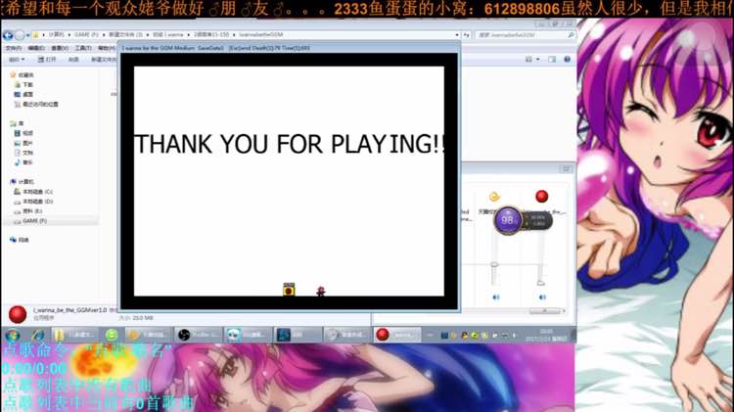Select 网络 in the navigation pane
The height and width of the screenshot is (412, 734).
click(x=20, y=240)
